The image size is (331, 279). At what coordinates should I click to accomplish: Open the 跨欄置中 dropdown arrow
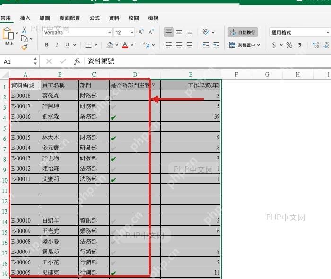259,45
